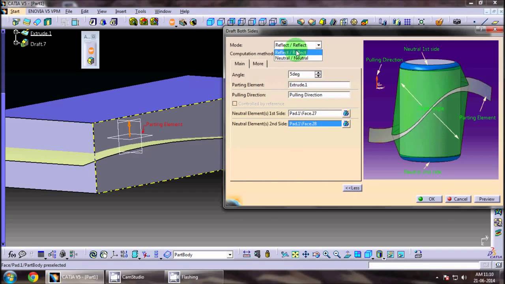Switch to the Main tab
Screen dimensions: 505x284
pos(239,64)
